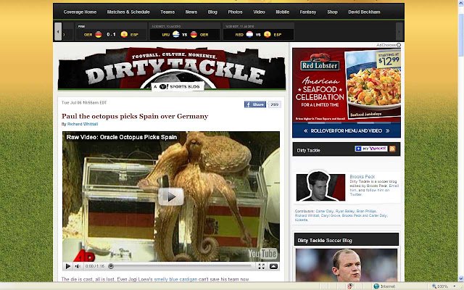Open the Mobile page
Image resolution: width=464 pixels, height=290 pixels.
point(282,12)
